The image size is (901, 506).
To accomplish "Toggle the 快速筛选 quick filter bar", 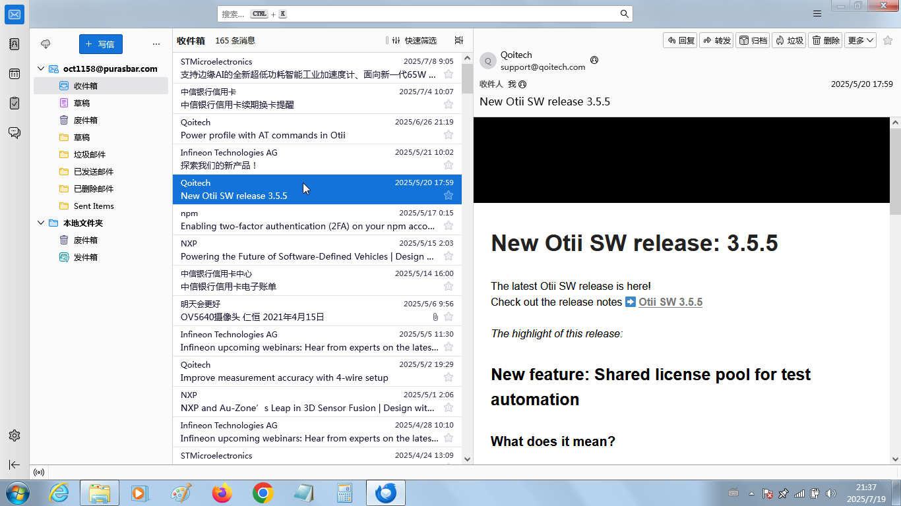I will click(x=414, y=40).
